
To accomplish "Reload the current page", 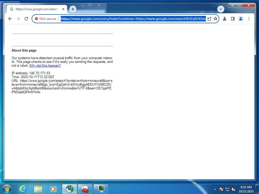I will (x=26, y=19).
